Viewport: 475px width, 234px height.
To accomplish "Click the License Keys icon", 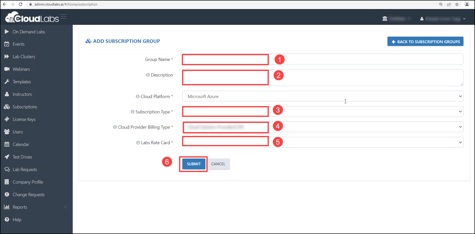I will (7, 119).
